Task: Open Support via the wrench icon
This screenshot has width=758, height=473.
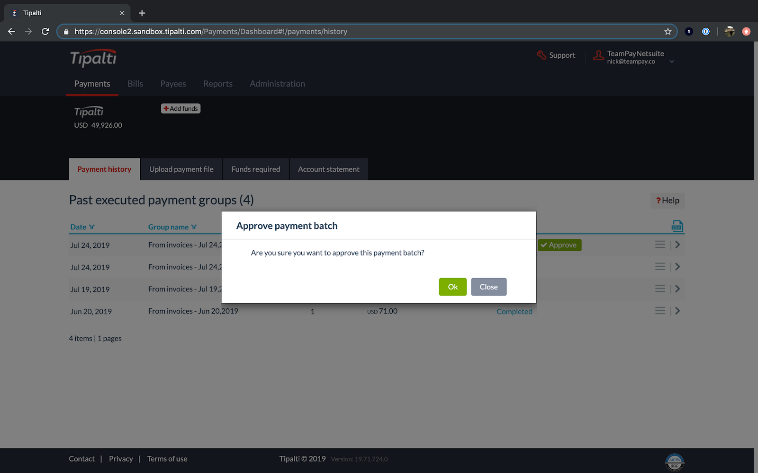Action: click(541, 55)
